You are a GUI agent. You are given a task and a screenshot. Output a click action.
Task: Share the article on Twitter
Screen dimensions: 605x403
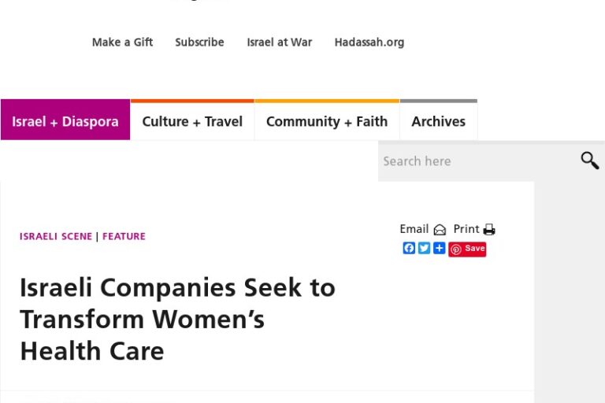424,248
